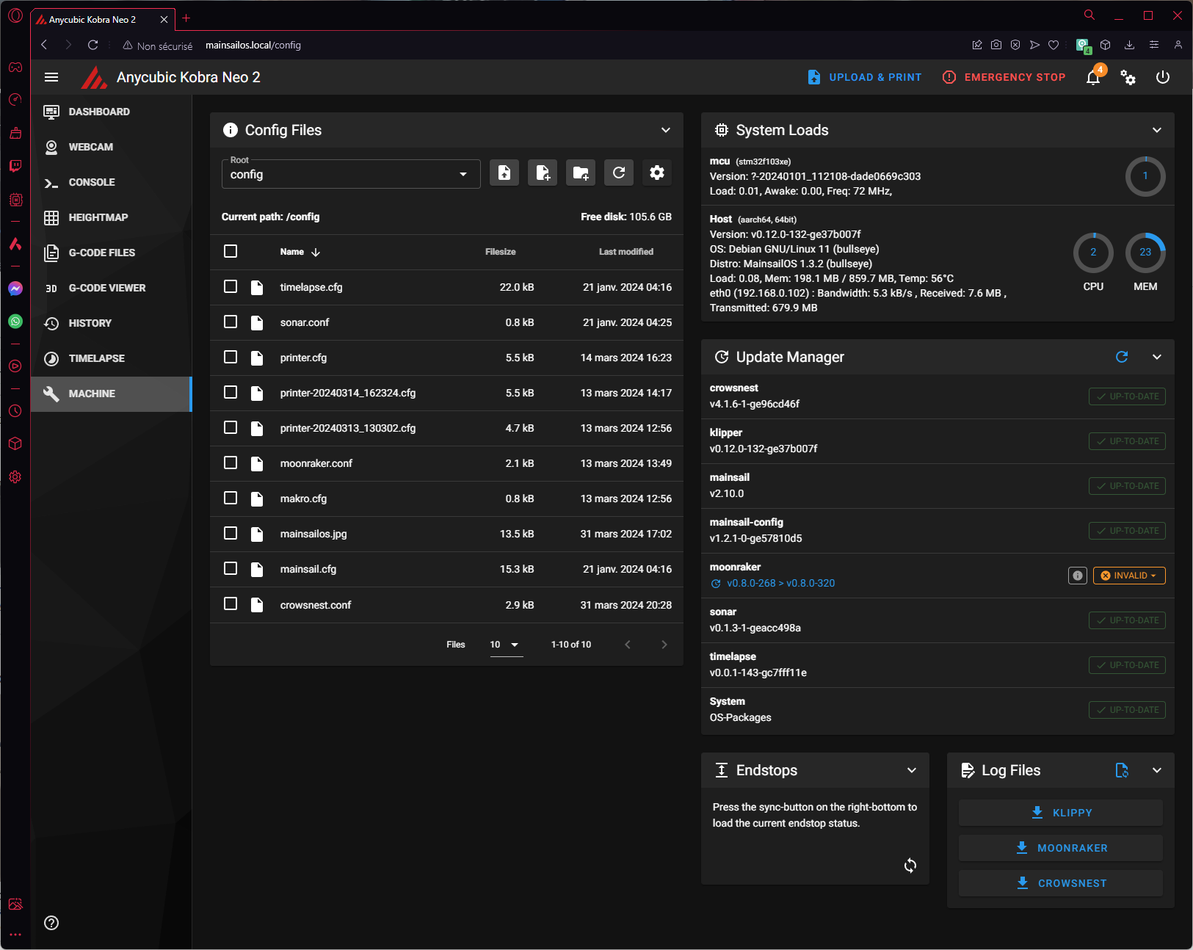Open the notifications bell

(1093, 77)
